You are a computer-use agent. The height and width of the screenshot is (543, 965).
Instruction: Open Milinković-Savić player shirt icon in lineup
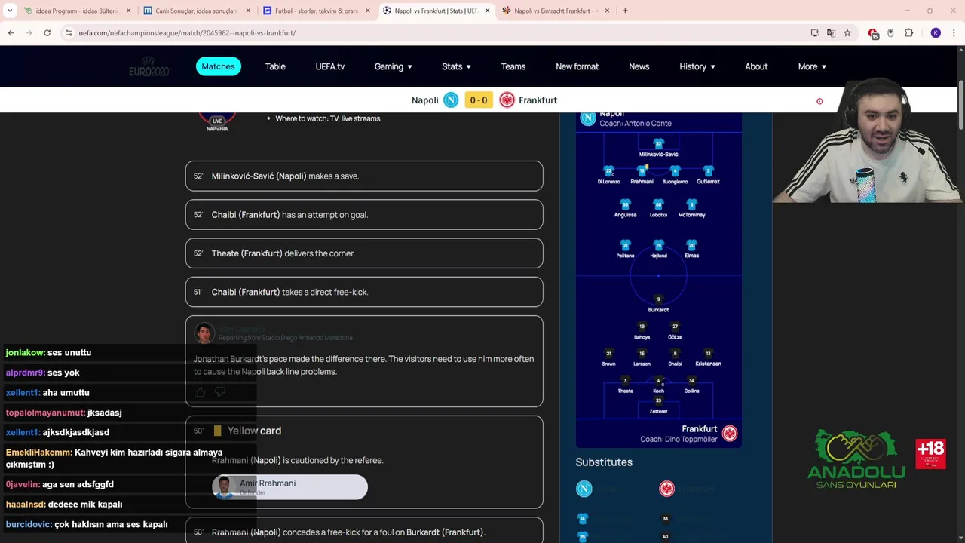(x=658, y=143)
